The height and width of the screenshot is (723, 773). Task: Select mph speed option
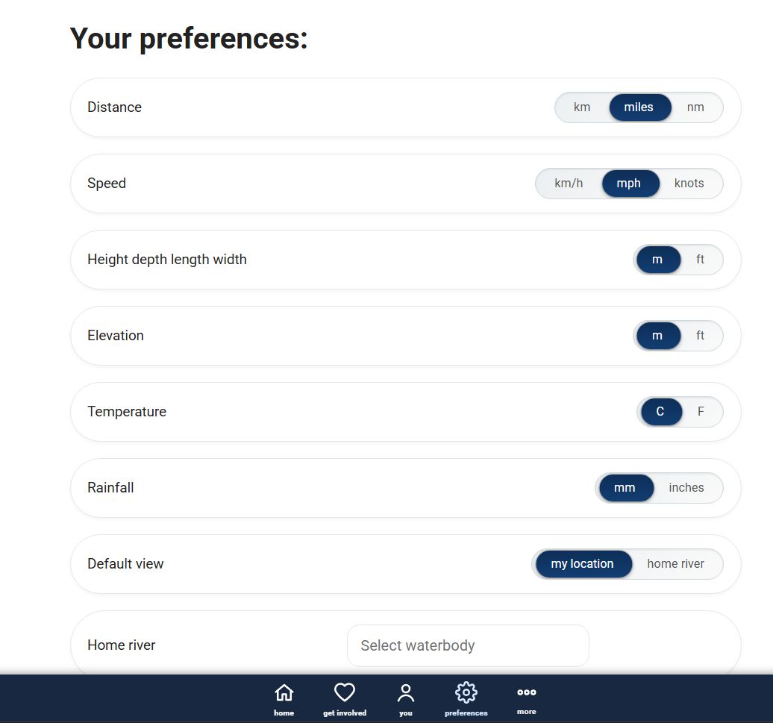[x=629, y=184]
